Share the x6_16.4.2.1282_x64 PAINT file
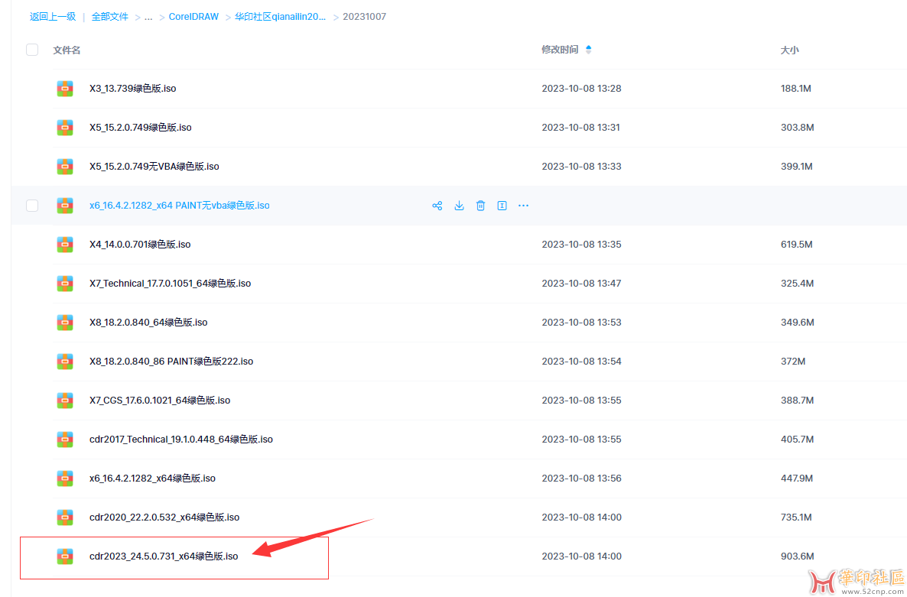Viewport: 907px width, 597px height. [437, 206]
